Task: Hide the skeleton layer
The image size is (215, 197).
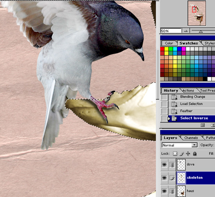Action: click(164, 178)
